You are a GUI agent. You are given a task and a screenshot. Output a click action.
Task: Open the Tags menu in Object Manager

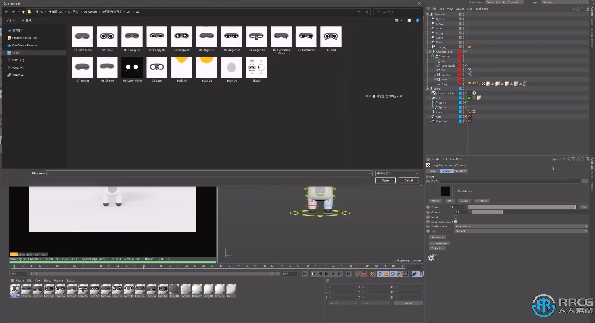(x=469, y=9)
